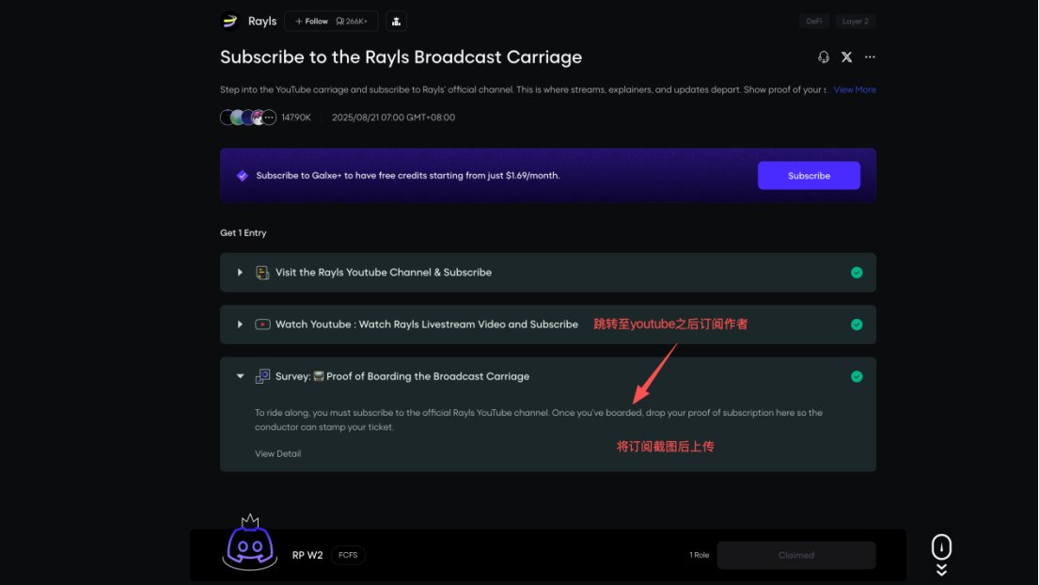Click the quest title Subscribe to Rayls Broadcast Carriage
Image resolution: width=1039 pixels, height=585 pixels.
[x=401, y=57]
